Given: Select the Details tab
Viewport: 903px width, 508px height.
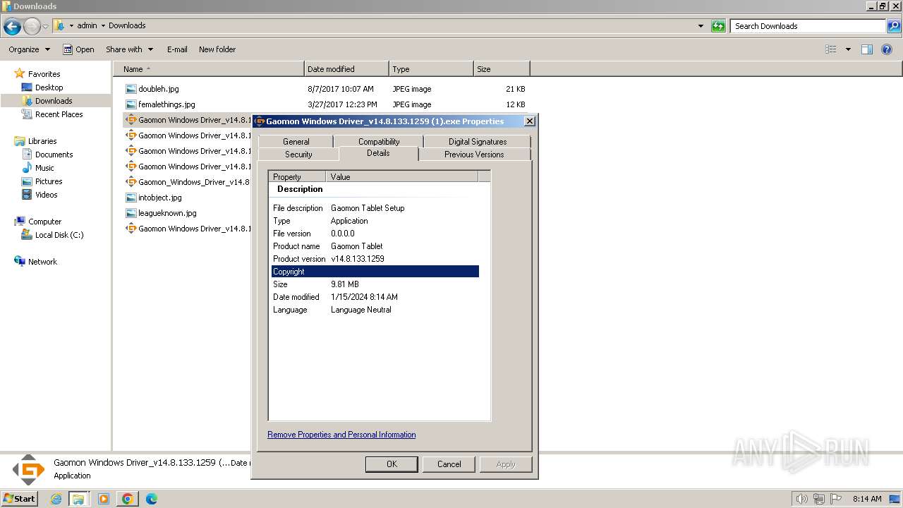Looking at the screenshot, I should (x=378, y=153).
